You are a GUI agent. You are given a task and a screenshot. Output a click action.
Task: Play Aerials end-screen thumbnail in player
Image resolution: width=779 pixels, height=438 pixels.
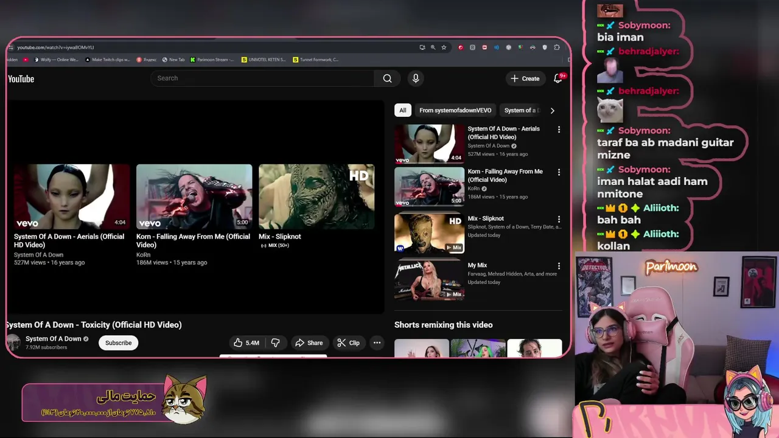[x=72, y=196]
